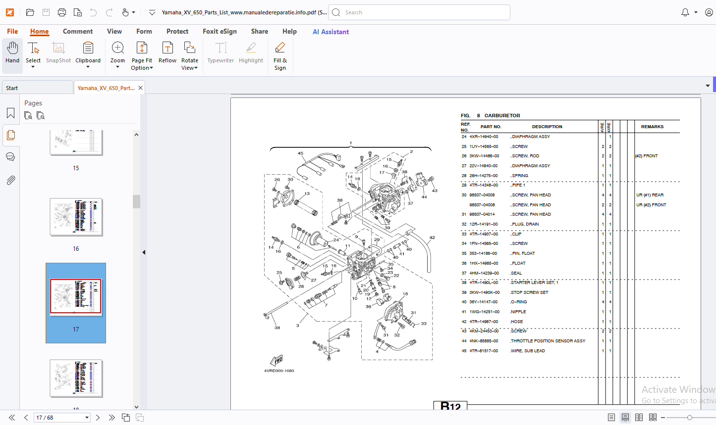Open the Bookmarks panel icon

[10, 113]
